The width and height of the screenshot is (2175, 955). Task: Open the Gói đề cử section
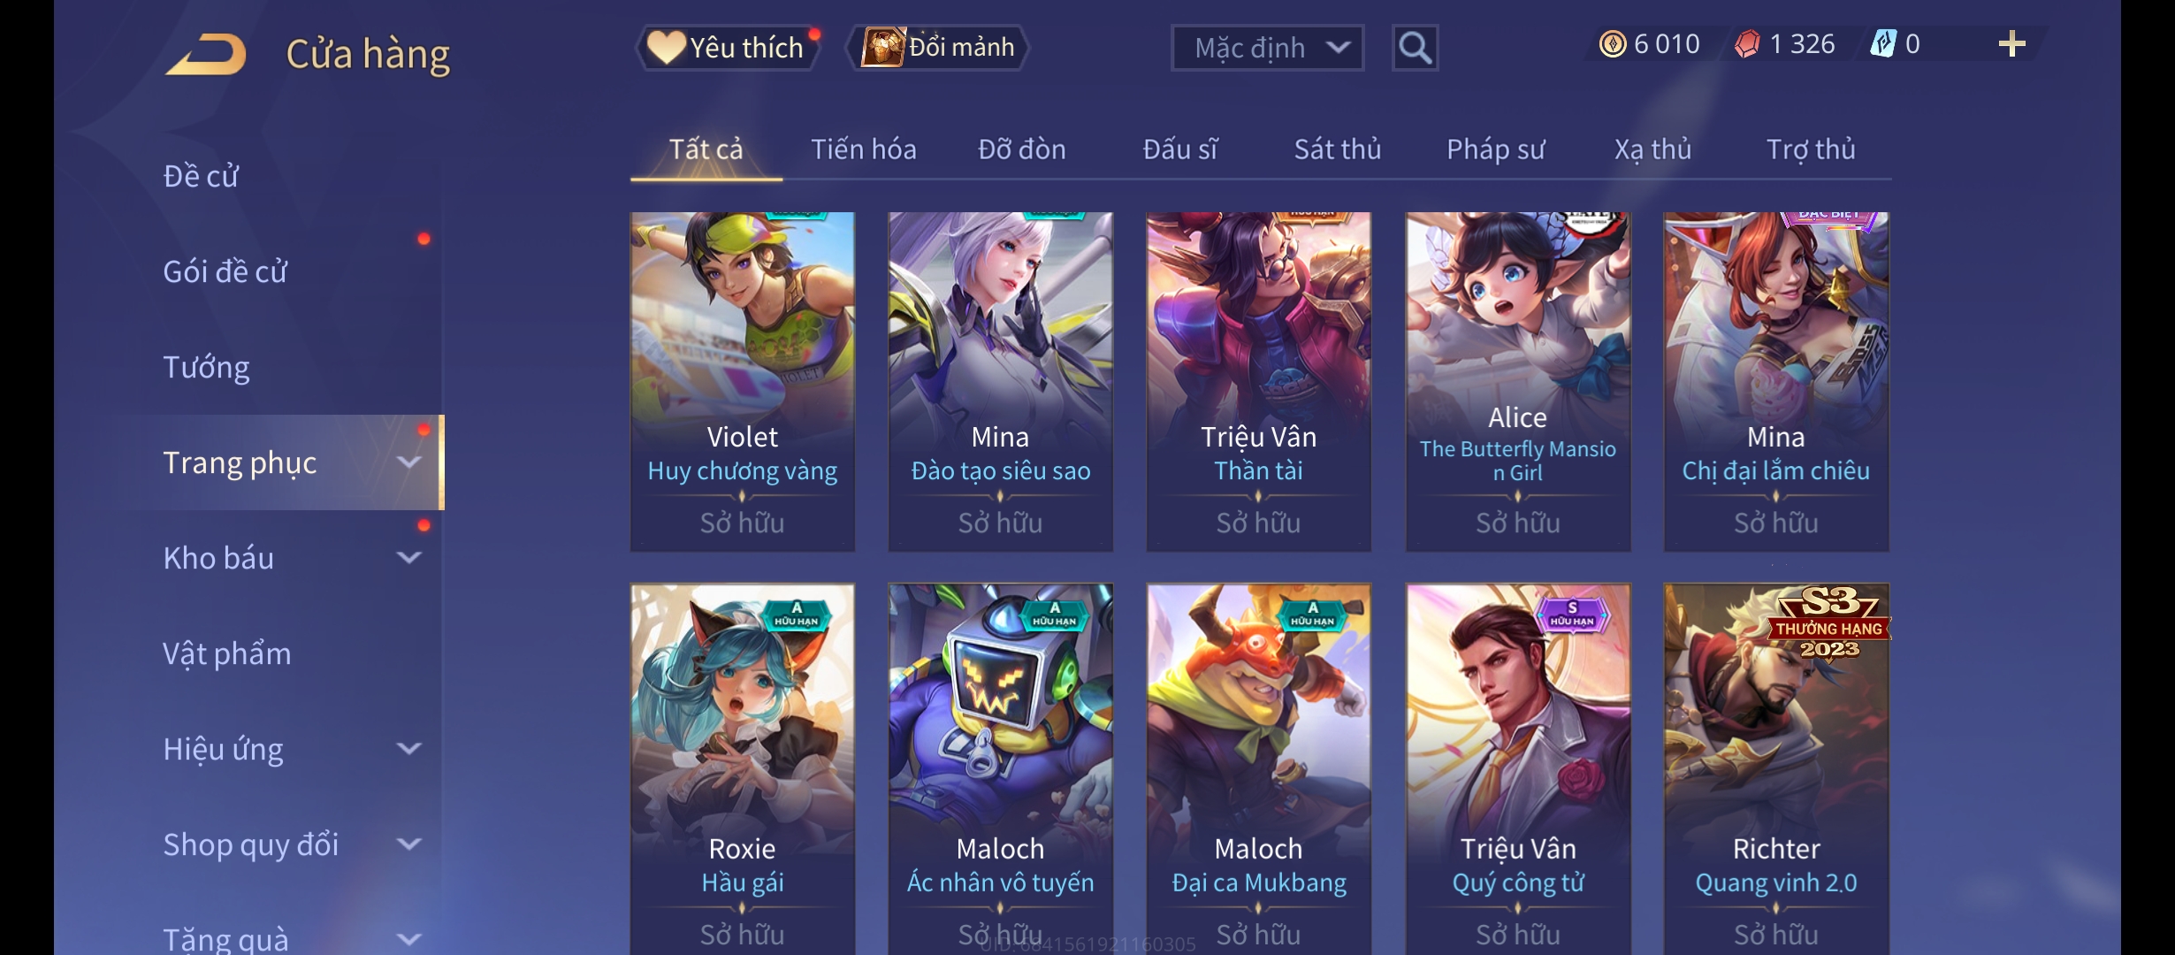pyautogui.click(x=225, y=271)
